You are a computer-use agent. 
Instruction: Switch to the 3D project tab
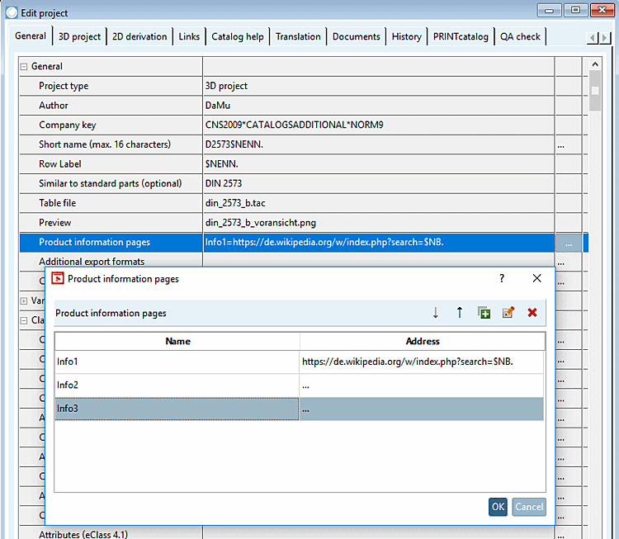click(x=79, y=36)
